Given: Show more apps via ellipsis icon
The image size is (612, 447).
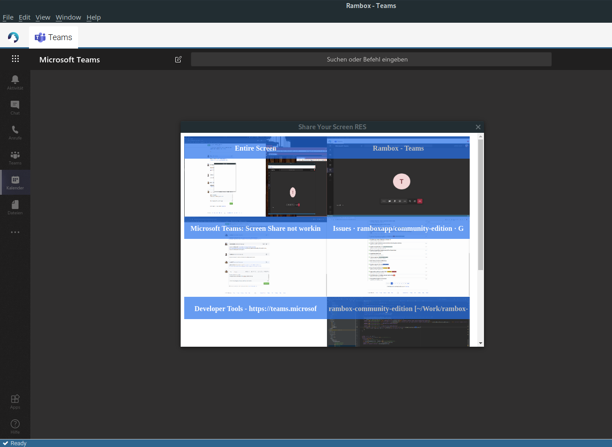Looking at the screenshot, I should 15,232.
